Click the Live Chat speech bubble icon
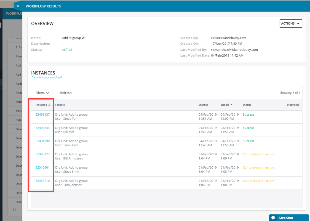310x221 pixels. click(273, 218)
